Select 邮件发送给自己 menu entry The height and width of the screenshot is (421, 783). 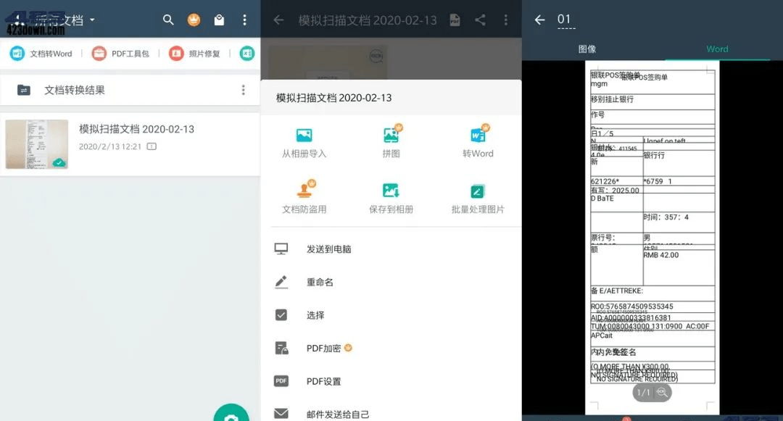coord(391,414)
